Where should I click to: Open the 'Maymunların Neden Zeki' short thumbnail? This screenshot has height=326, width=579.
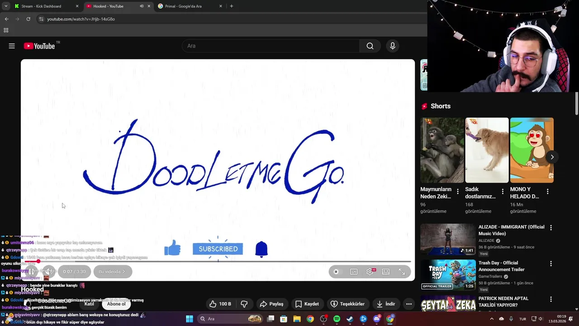(x=442, y=150)
